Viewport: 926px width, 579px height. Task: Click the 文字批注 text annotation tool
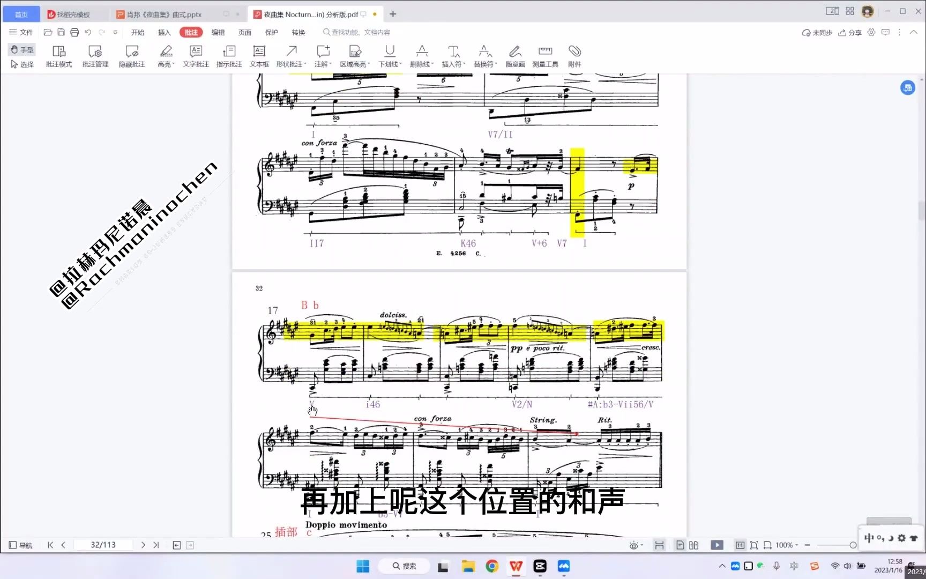pyautogui.click(x=196, y=57)
